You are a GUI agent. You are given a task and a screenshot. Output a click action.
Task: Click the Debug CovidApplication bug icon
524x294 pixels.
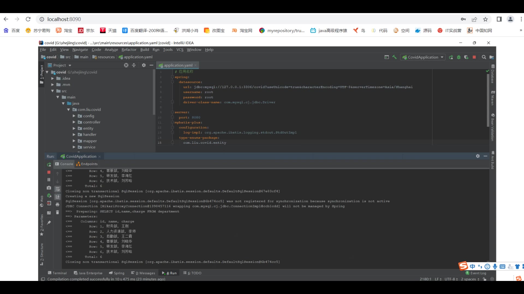[x=459, y=57]
